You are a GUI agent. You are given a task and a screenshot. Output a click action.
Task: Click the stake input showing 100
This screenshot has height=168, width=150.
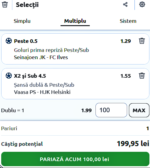click(111, 110)
